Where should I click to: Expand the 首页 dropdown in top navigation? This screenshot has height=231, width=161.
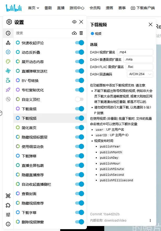[34, 8]
